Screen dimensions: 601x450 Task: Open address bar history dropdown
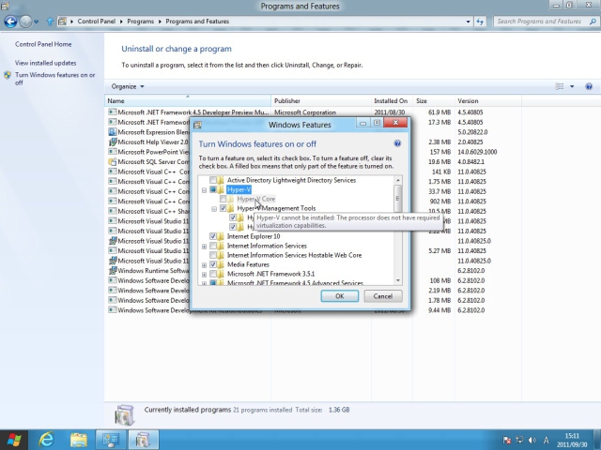point(468,22)
